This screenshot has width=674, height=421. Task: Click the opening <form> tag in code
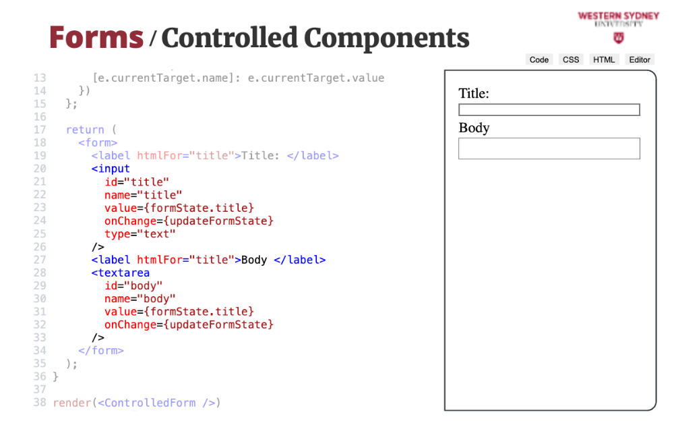[x=98, y=142]
